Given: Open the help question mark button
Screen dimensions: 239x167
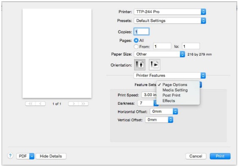Looking at the screenshot, I should 10,156.
